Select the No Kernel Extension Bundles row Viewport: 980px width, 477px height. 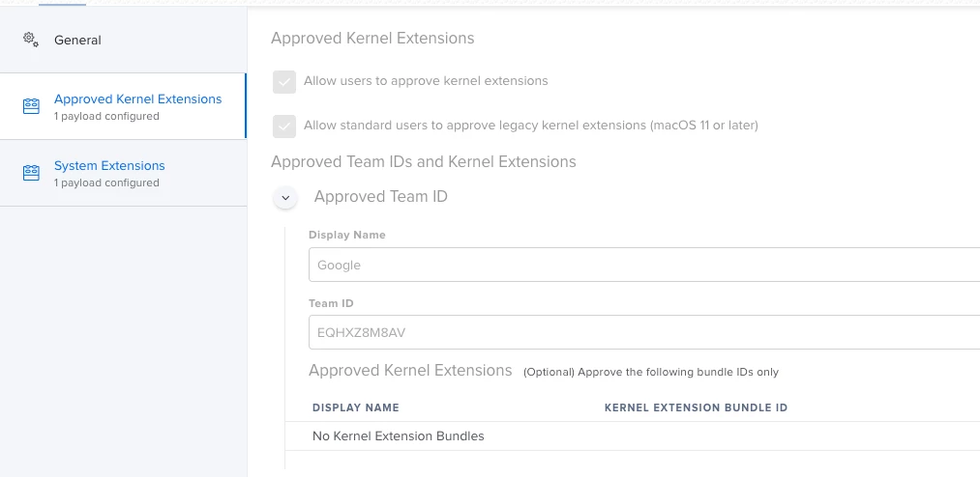pyautogui.click(x=399, y=436)
